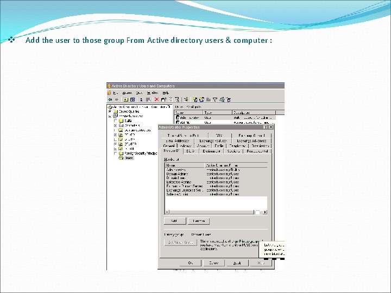
Task: Click the Add button under Member of list
Action: pyautogui.click(x=175, y=221)
